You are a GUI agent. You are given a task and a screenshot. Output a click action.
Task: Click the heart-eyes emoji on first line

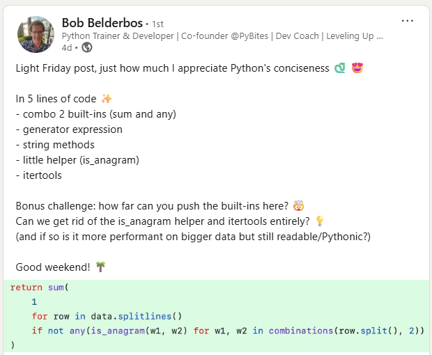pos(357,69)
